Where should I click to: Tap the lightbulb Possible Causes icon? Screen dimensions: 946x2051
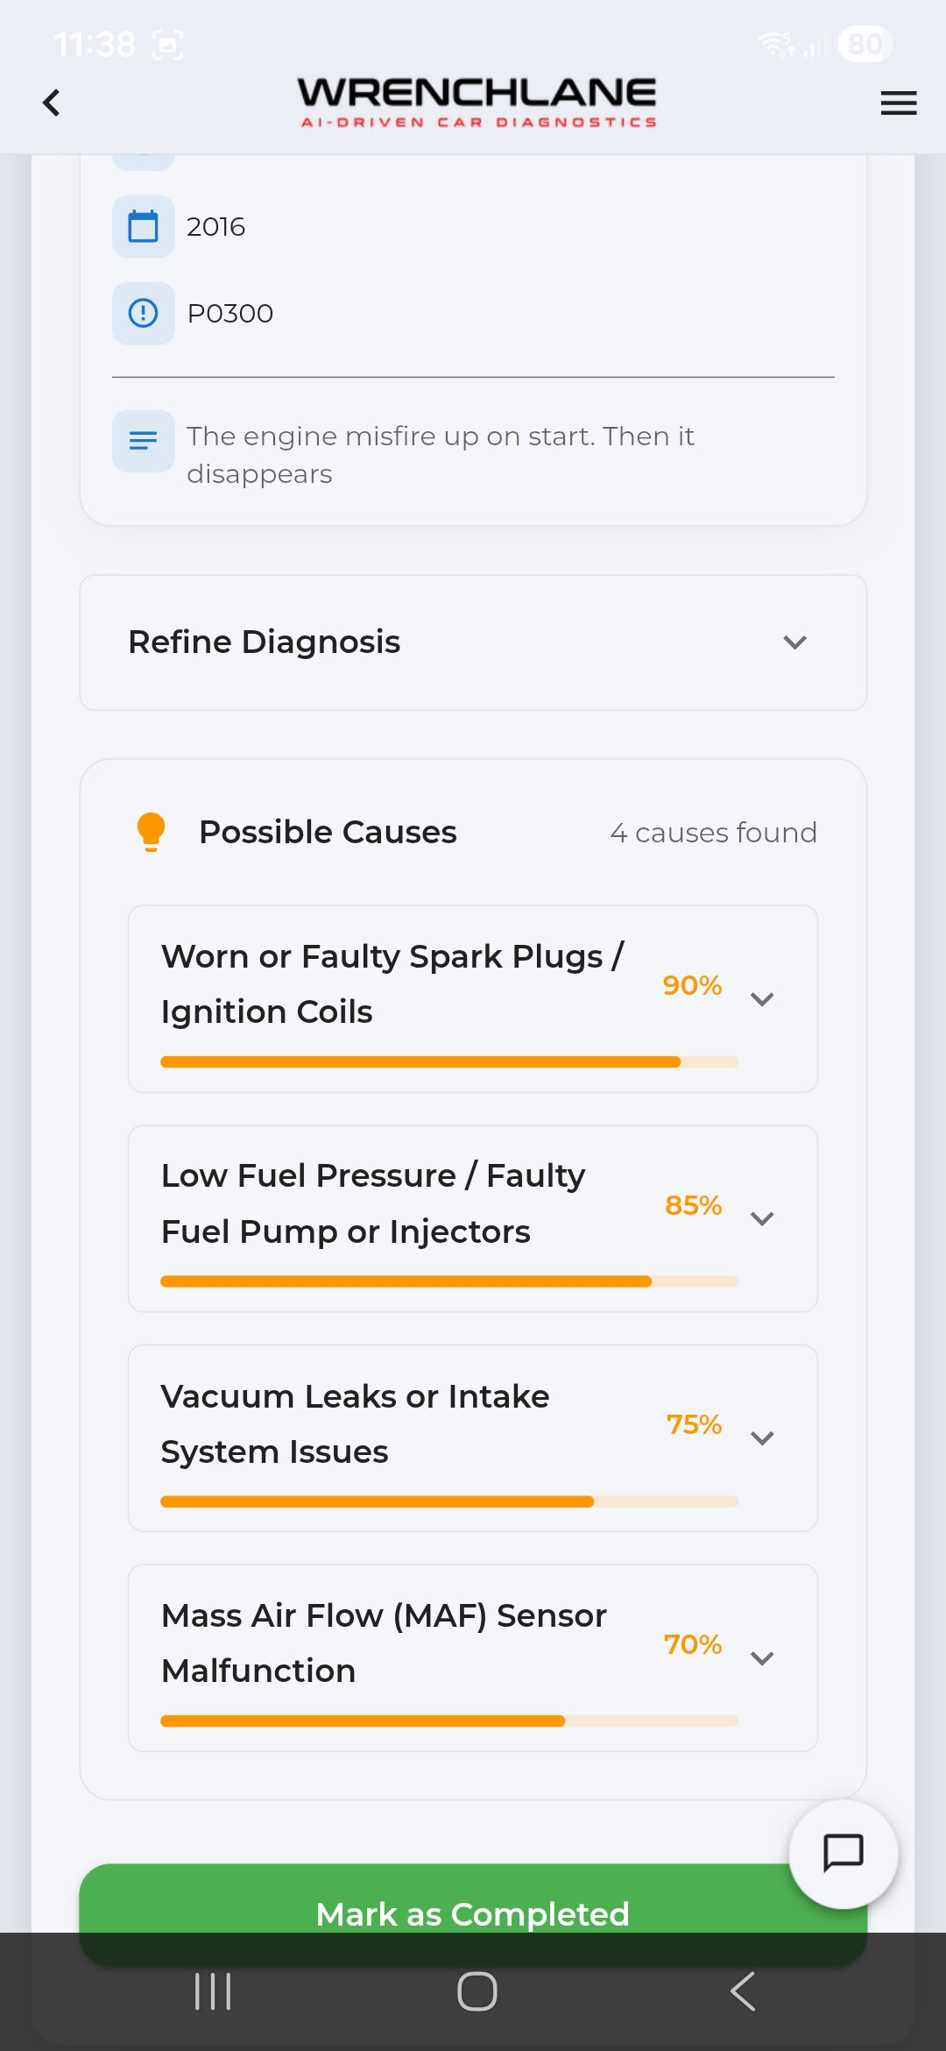151,832
